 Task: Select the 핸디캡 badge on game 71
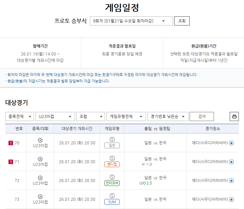tap(112, 164)
